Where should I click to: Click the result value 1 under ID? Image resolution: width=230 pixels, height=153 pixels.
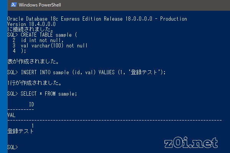[33, 125]
